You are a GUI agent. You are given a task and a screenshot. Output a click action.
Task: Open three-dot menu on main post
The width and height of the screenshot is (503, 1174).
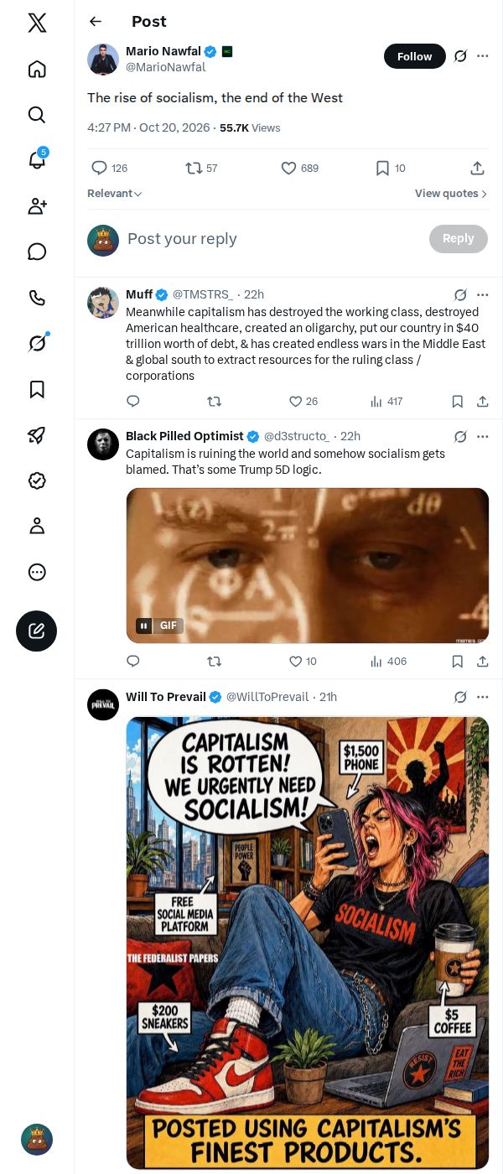click(x=482, y=56)
